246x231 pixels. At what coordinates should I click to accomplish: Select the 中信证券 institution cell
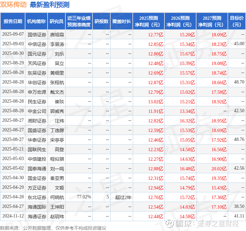click(x=37, y=44)
